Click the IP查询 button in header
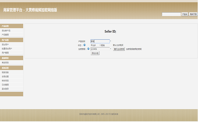This screenshot has height=122, width=198. [185, 14]
